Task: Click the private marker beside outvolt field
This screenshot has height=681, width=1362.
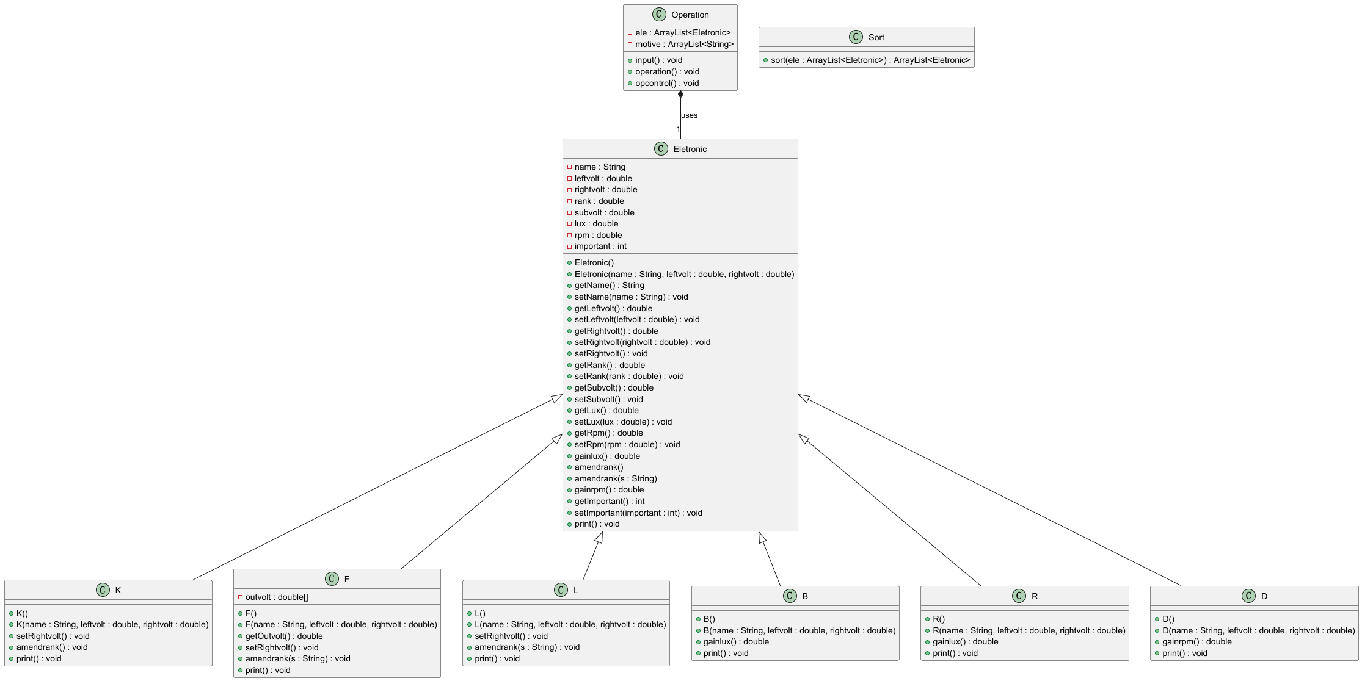Action: (x=240, y=597)
